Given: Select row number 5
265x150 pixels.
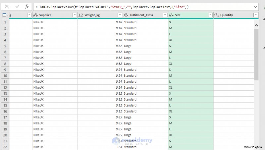Looking at the screenshot, I should (5, 46).
